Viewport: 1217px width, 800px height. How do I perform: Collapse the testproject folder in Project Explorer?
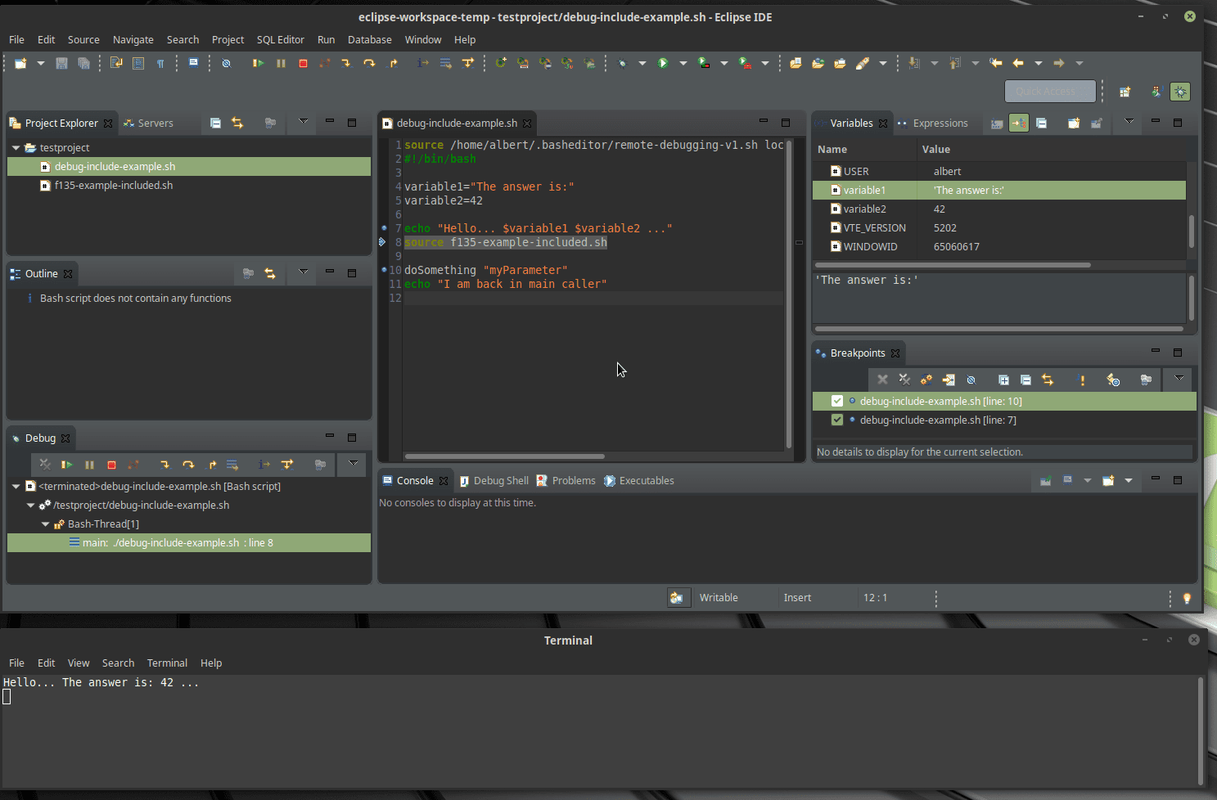(16, 147)
